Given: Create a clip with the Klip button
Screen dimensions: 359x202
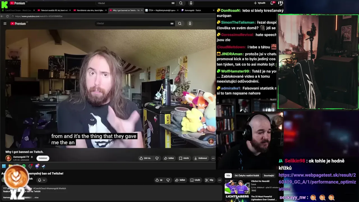Looking at the screenshot, I should (209, 180).
